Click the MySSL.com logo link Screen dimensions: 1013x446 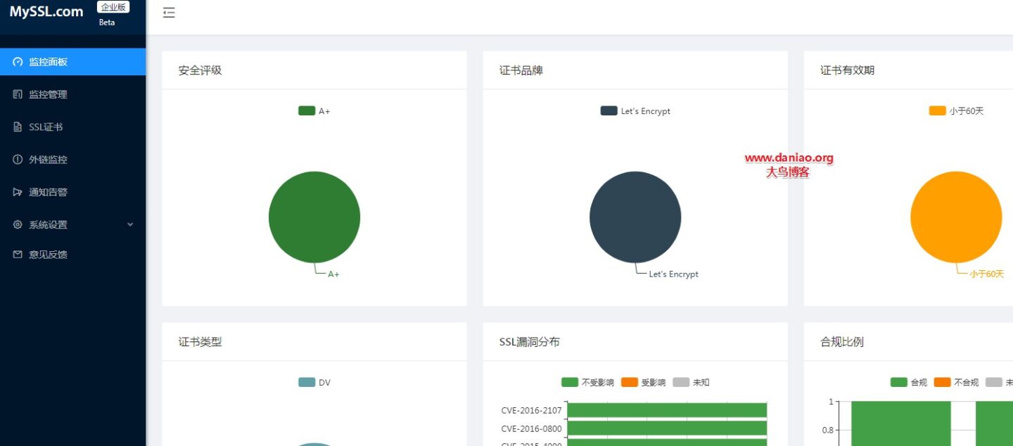pyautogui.click(x=46, y=11)
